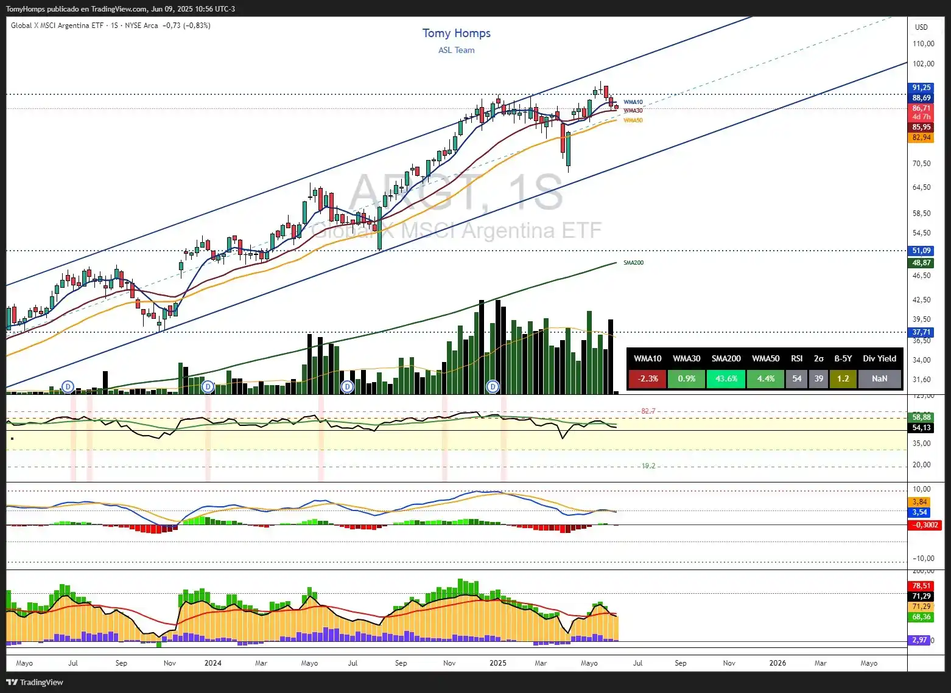Viewport: 951px width, 693px height.
Task: Click the 64,50 price axis tick
Action: click(x=922, y=187)
